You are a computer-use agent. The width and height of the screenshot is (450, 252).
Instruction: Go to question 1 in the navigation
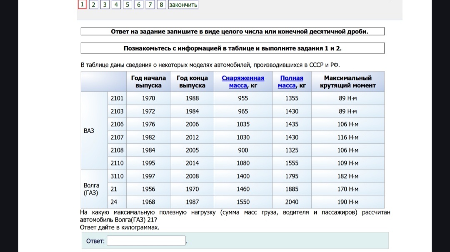[x=82, y=4]
